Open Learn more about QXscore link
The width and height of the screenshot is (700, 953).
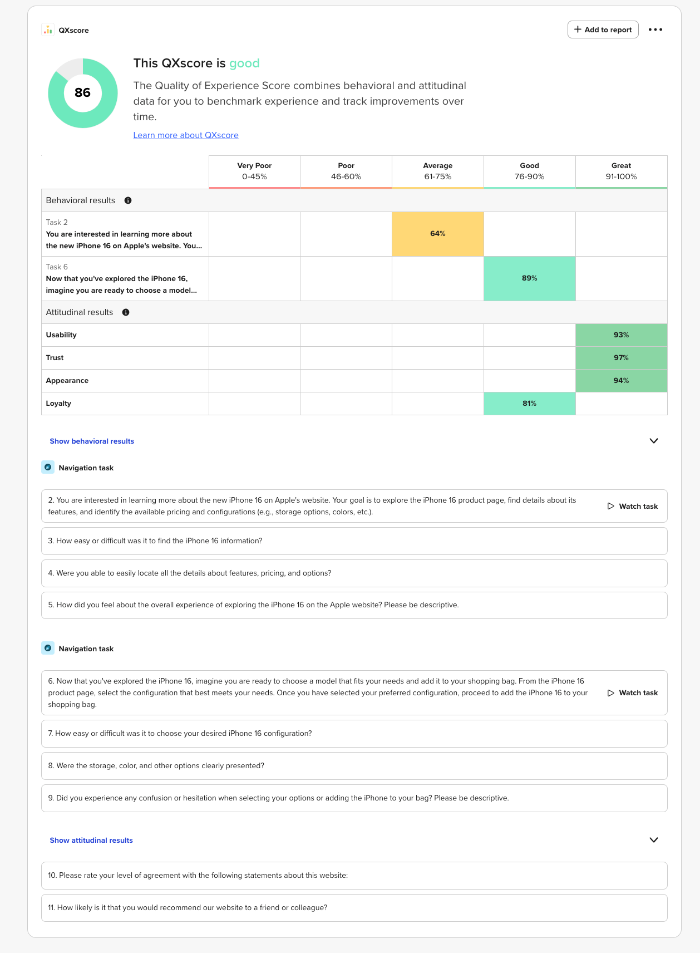coord(186,135)
